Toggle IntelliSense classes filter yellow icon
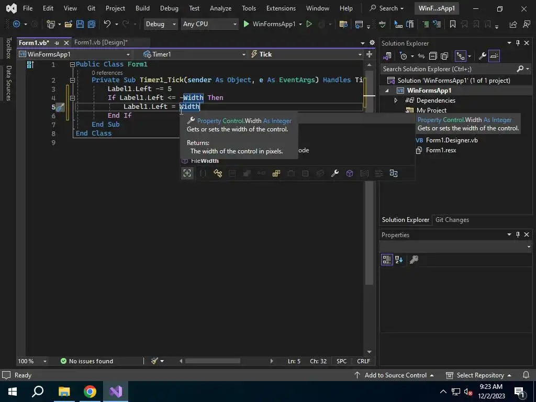 (217, 173)
